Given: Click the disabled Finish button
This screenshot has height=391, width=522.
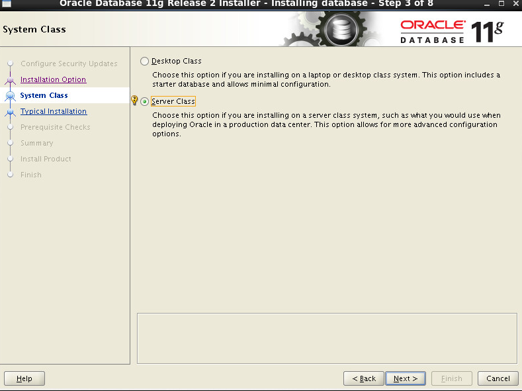Looking at the screenshot, I should pyautogui.click(x=452, y=378).
